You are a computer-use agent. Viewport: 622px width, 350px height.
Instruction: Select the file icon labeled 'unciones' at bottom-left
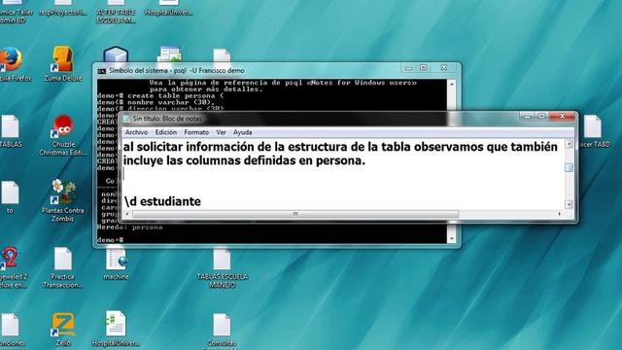click(10, 325)
